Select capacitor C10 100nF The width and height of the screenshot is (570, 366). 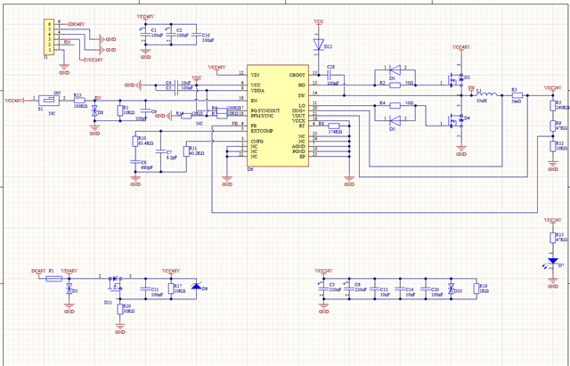197,35
